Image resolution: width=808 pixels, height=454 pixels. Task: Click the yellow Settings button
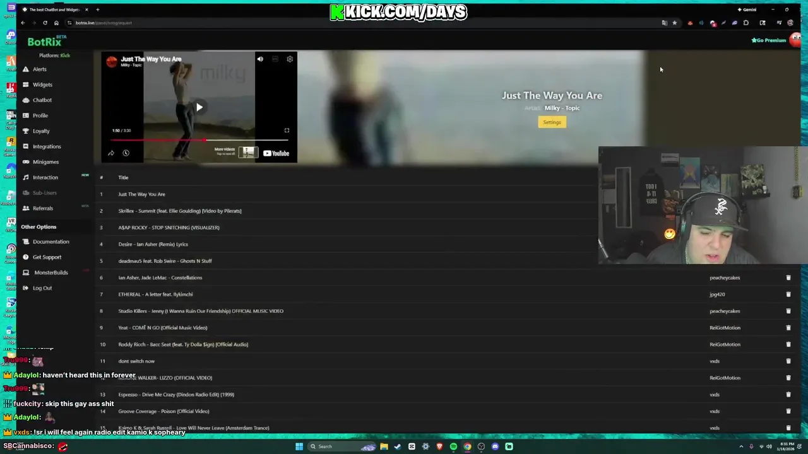(552, 122)
